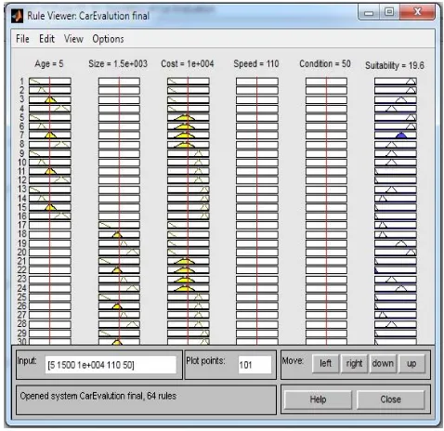Click the Condition rule 1 plot
This screenshot has width=444, height=431.
coord(326,82)
